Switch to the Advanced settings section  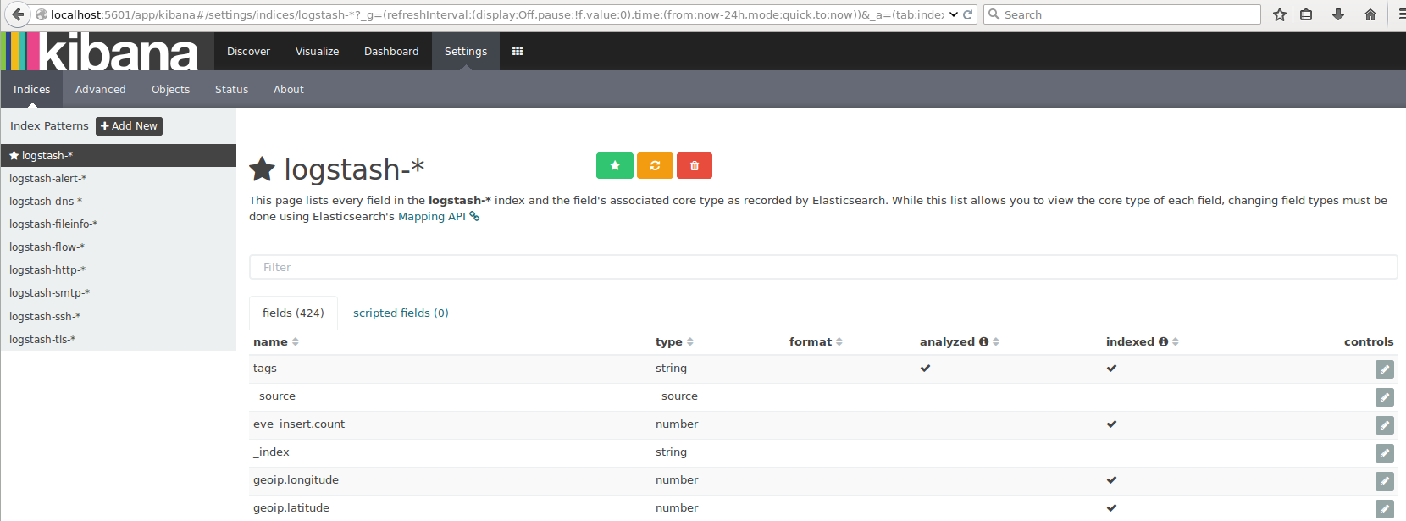pyautogui.click(x=100, y=90)
